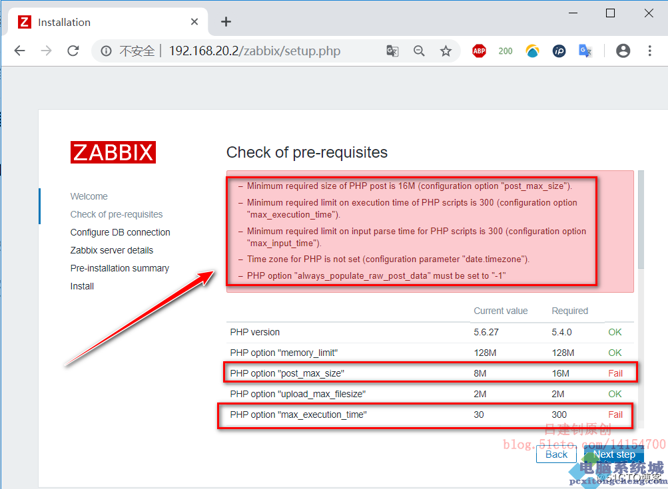The image size is (668, 489).
Task: Open the Chrome profile avatar
Action: [x=623, y=51]
